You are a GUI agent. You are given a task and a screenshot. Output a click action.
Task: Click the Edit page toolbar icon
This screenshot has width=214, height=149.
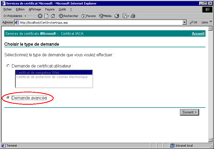[x=125, y=16]
